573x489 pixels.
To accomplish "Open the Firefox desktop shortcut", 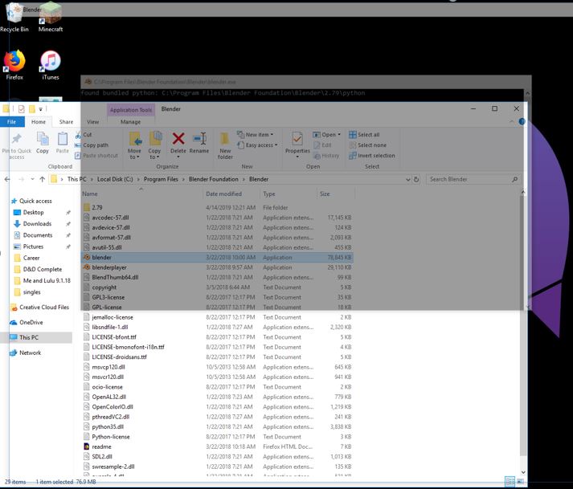I will pos(14,65).
